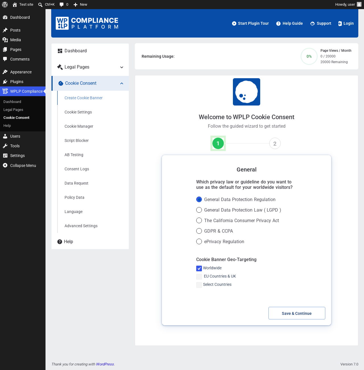Click the cookie consent wizard logo image
This screenshot has height=370, width=364.
pyautogui.click(x=247, y=92)
